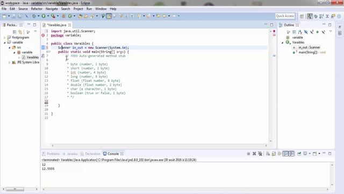Toggle Scroll Lock in Console toolbar

(x=274, y=154)
